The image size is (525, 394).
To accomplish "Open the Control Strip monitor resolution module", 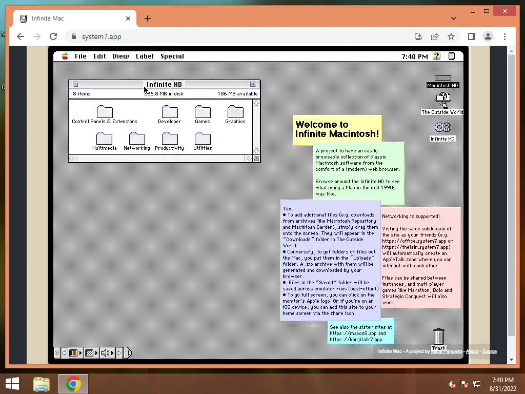I will (91, 353).
